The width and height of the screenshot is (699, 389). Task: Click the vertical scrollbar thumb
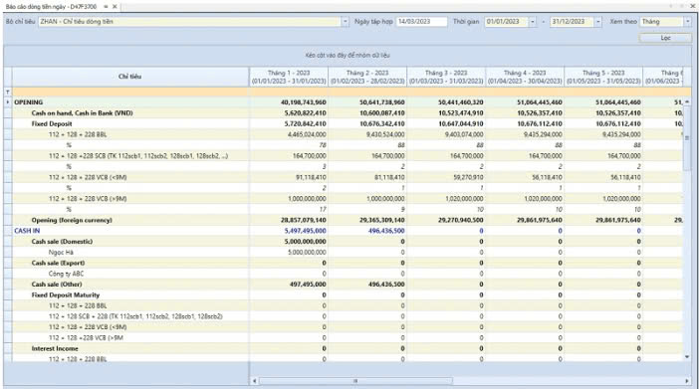click(x=687, y=138)
